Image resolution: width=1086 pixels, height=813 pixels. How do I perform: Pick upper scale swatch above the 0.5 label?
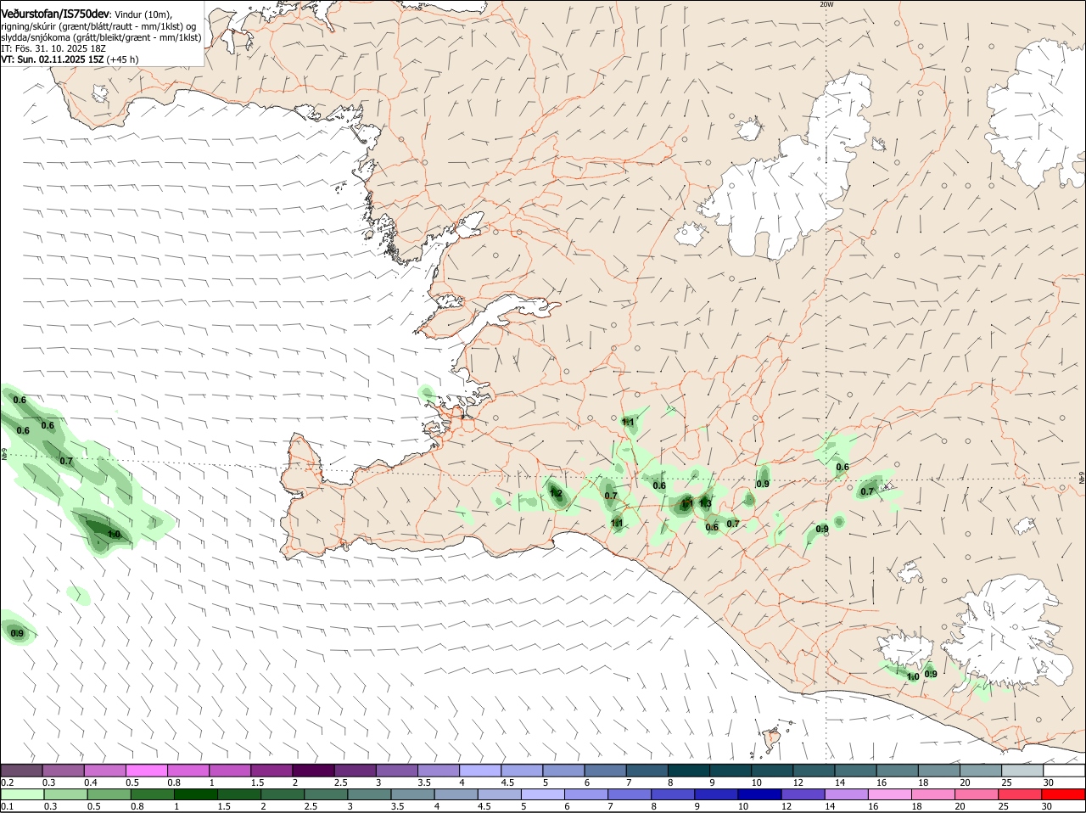pos(146,770)
